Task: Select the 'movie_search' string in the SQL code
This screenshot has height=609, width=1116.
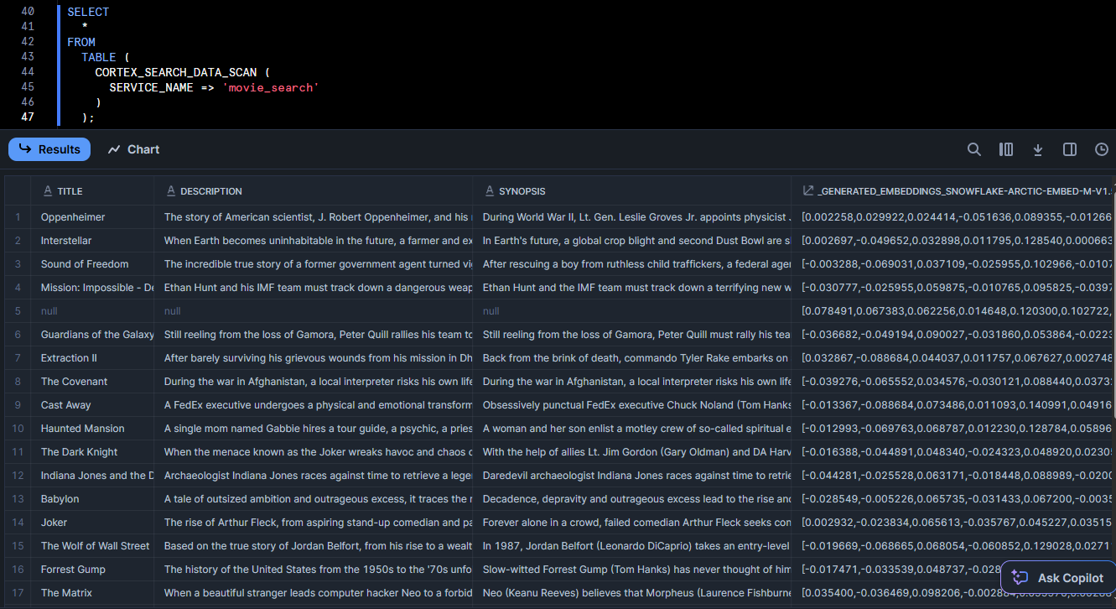Action: 270,87
